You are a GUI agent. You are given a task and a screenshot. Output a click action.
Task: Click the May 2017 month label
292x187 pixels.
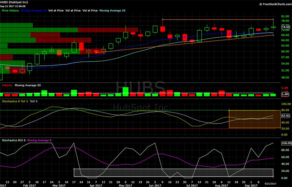(125, 185)
